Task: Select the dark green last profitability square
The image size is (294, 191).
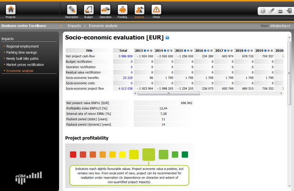Action: coord(185,154)
